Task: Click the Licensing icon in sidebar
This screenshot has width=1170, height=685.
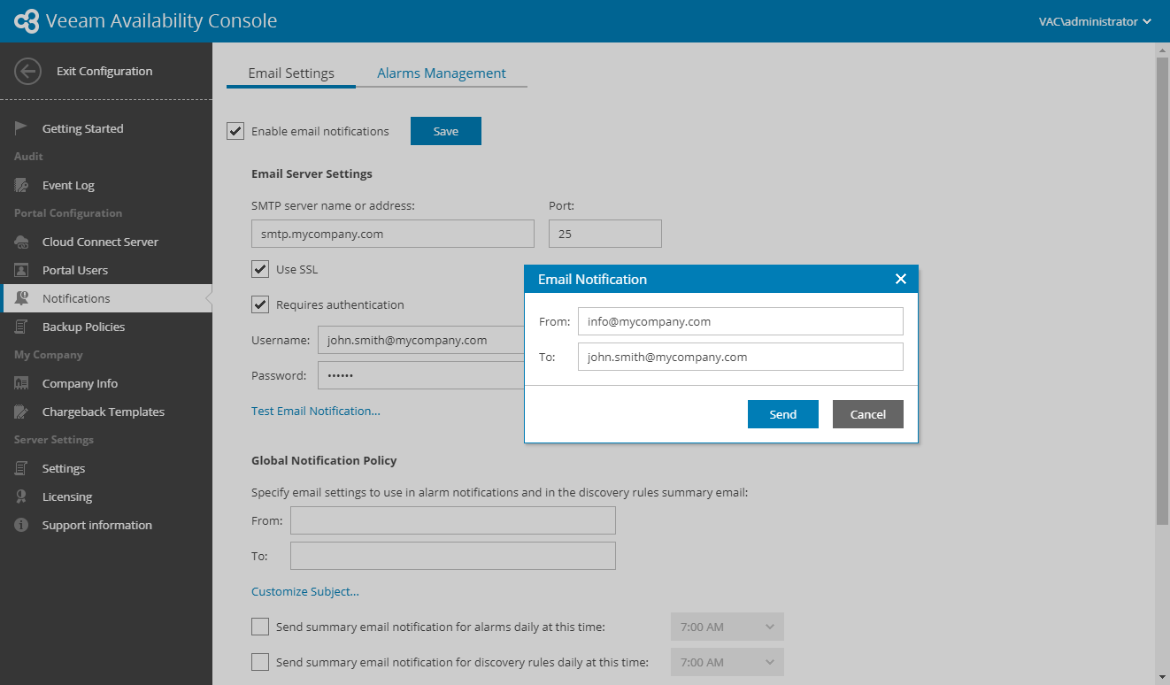Action: click(x=22, y=496)
